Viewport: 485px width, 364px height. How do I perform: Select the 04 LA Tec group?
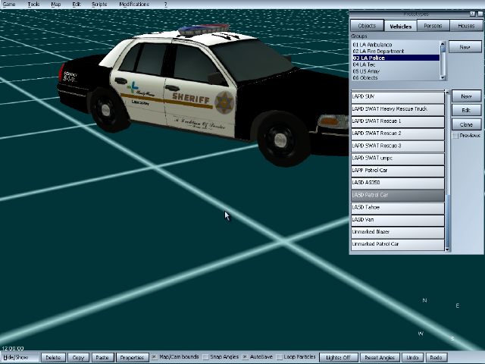396,64
